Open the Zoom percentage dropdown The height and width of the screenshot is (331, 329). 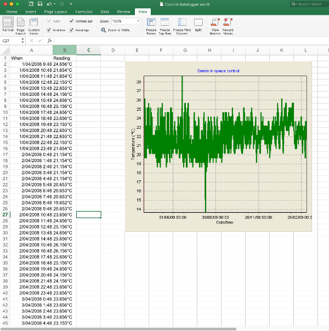click(x=138, y=21)
